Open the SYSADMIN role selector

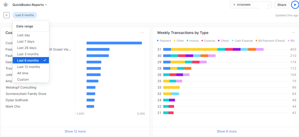click(251, 5)
